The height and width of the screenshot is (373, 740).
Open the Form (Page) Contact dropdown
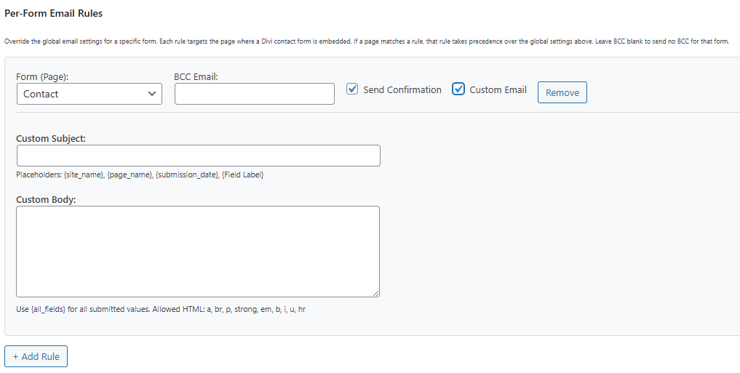coord(89,94)
